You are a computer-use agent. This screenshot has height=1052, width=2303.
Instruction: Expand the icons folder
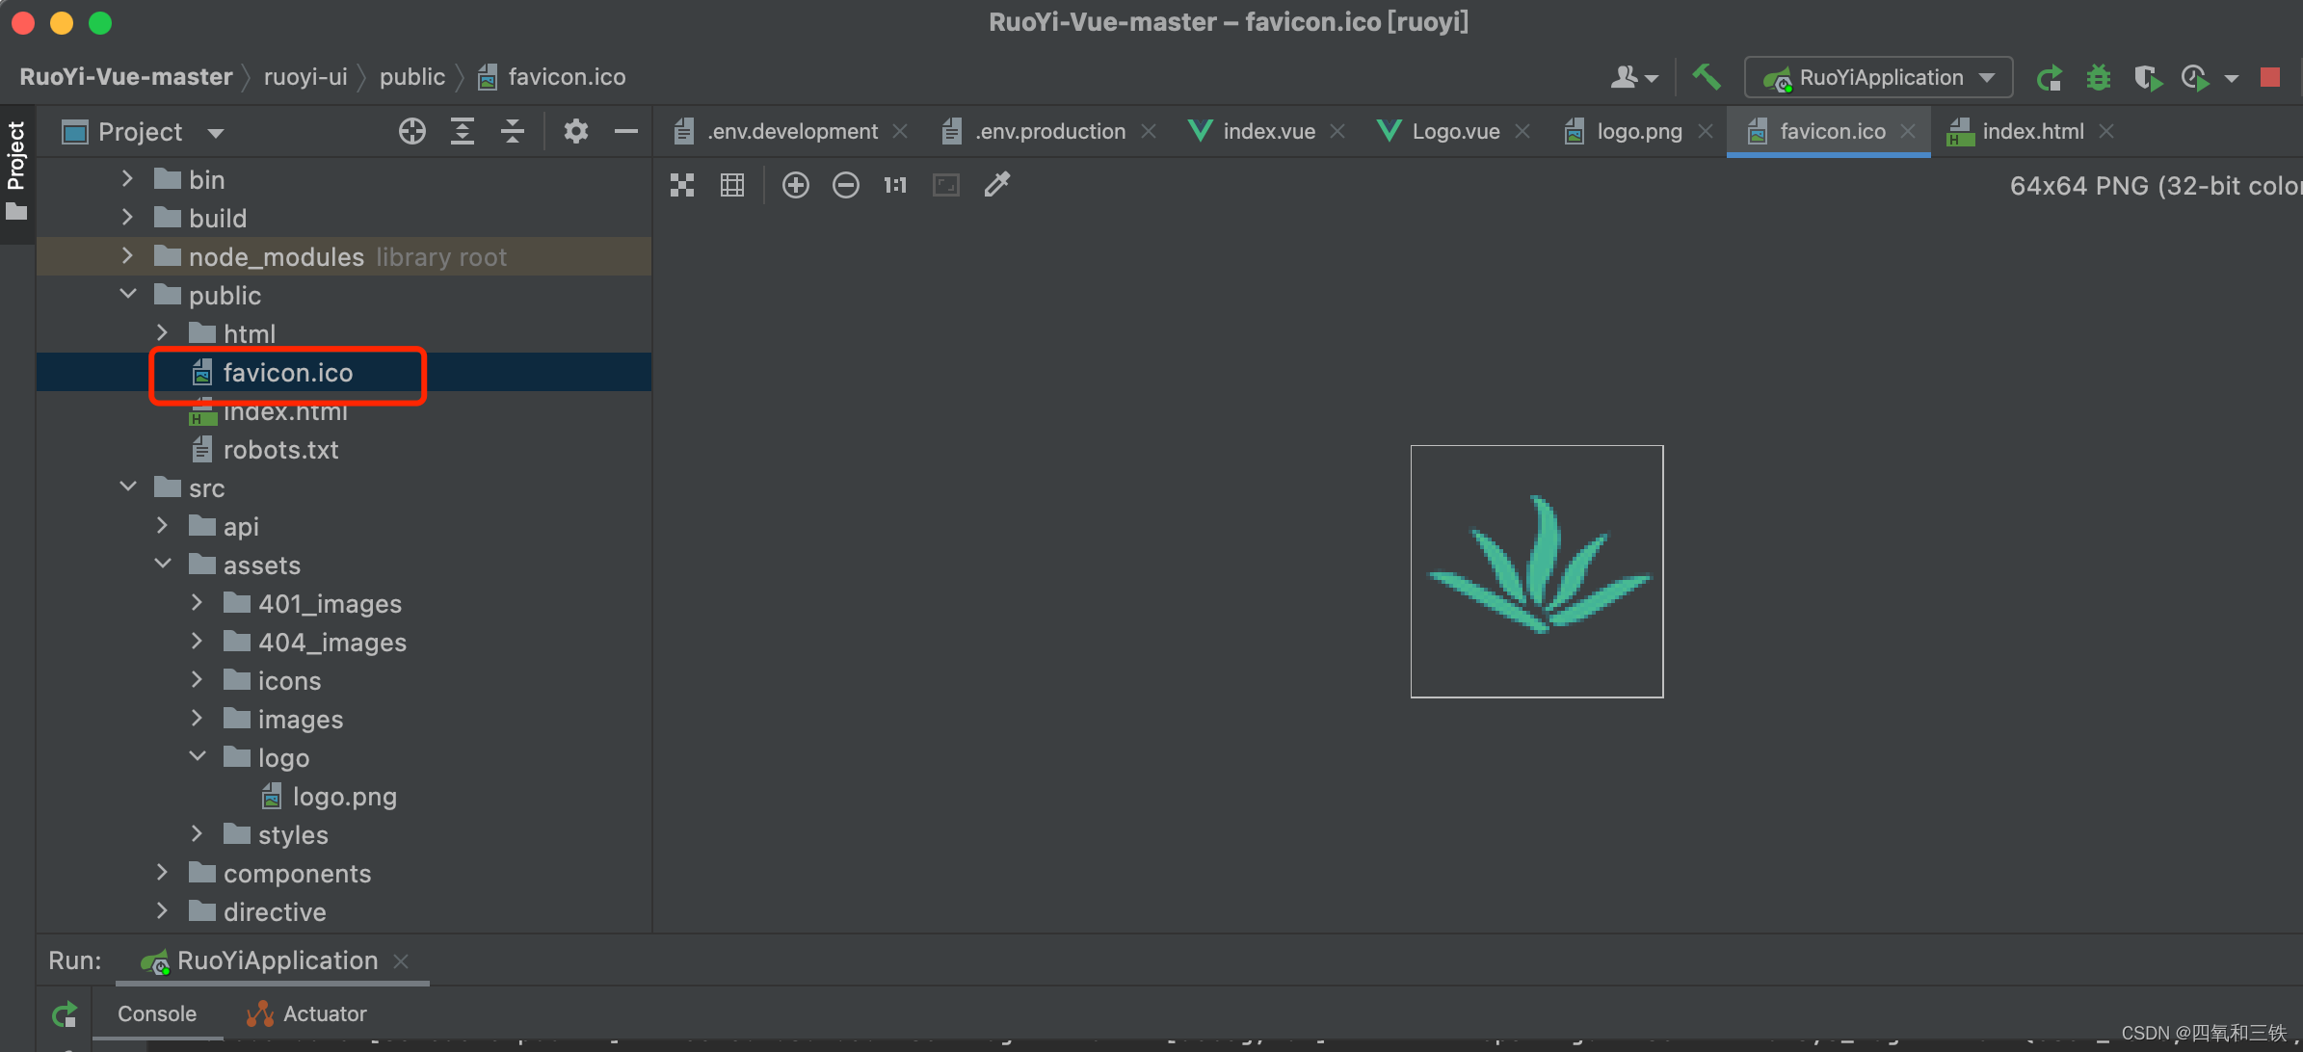197,680
